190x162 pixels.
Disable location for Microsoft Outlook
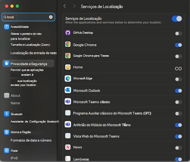coord(179,91)
